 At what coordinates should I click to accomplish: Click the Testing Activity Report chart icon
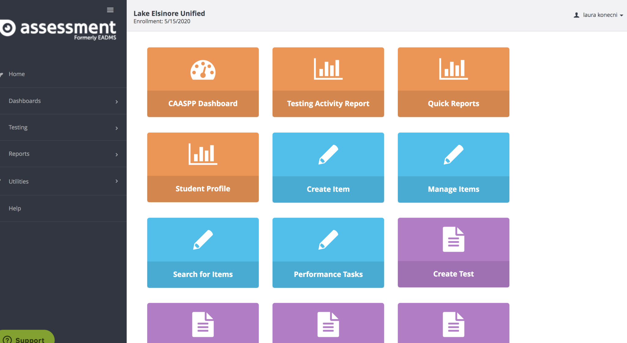[x=328, y=69]
